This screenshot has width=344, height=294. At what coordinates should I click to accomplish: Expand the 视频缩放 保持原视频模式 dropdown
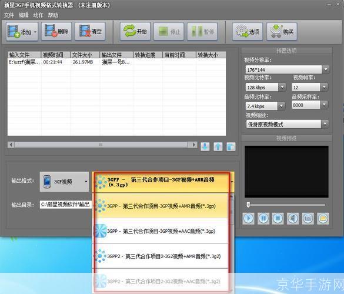[x=325, y=124]
